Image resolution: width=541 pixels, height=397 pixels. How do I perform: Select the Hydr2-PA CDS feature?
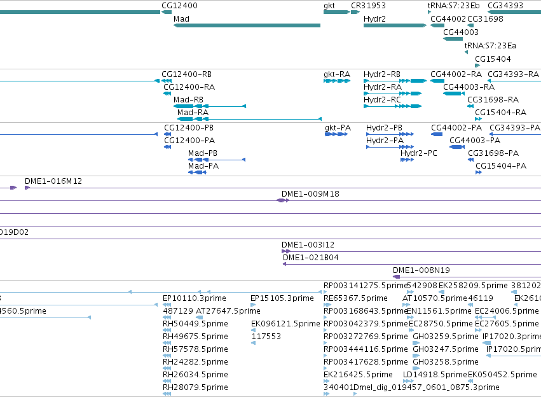click(x=390, y=147)
